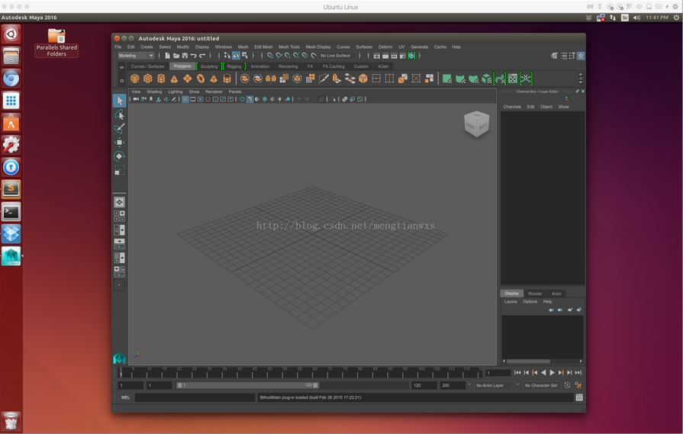Click the view cube in the viewport
This screenshot has height=434, width=683.
(476, 124)
